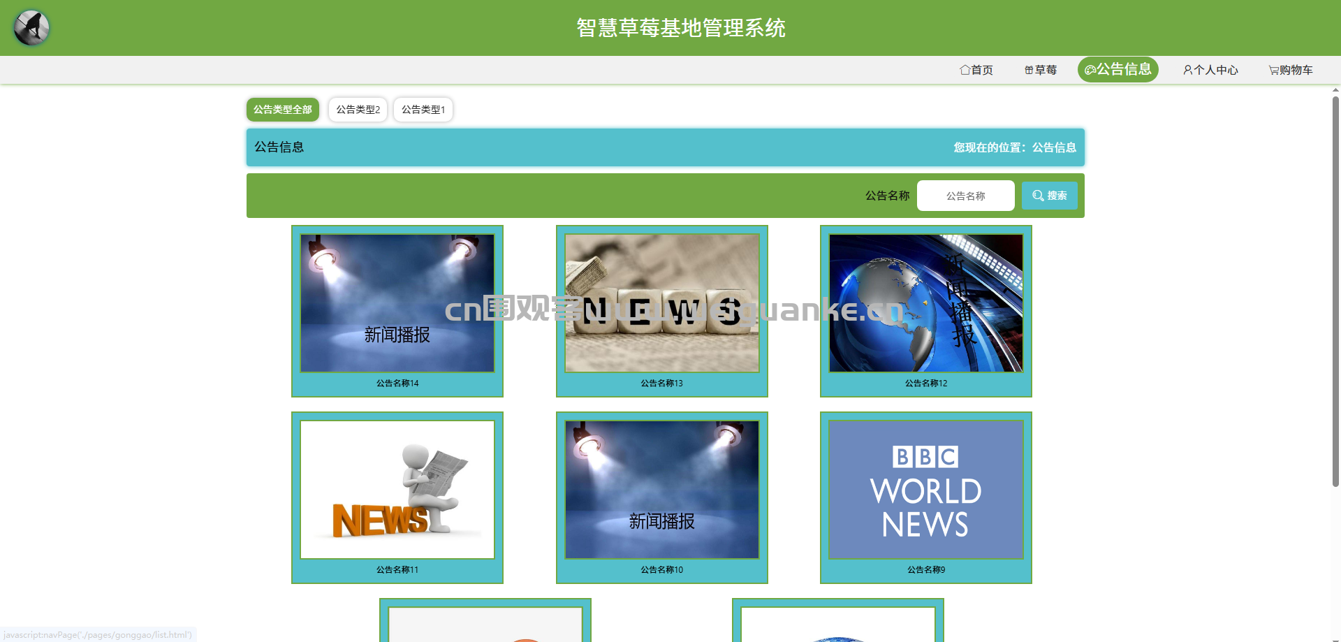
Task: Open the 公告名称13 NEWS dice thumbnail
Action: tap(662, 303)
